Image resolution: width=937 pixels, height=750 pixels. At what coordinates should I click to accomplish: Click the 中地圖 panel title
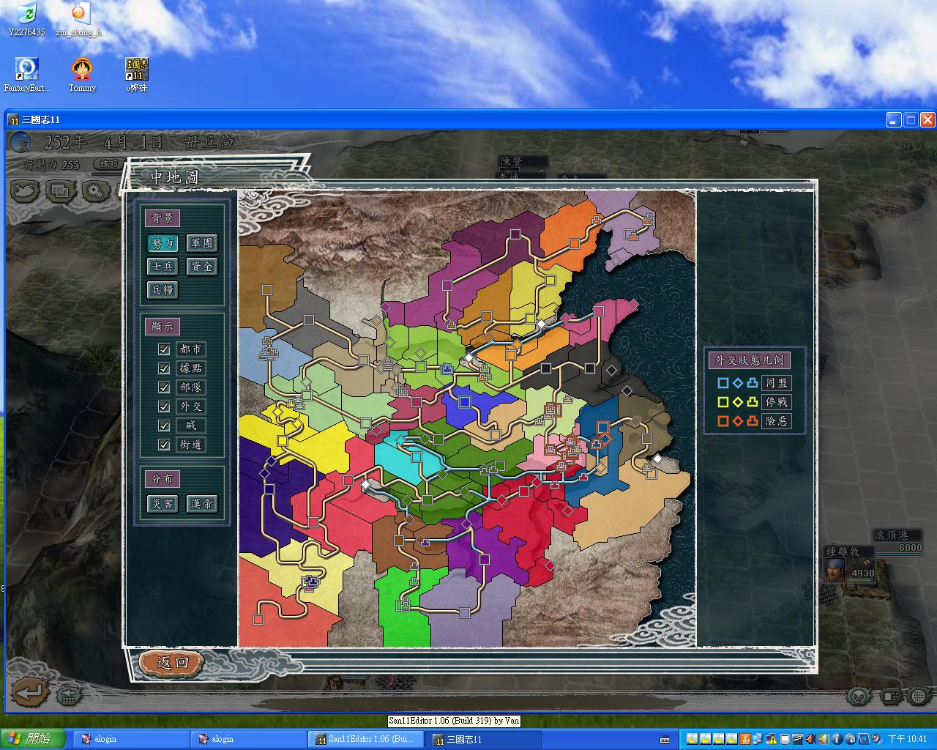click(176, 177)
